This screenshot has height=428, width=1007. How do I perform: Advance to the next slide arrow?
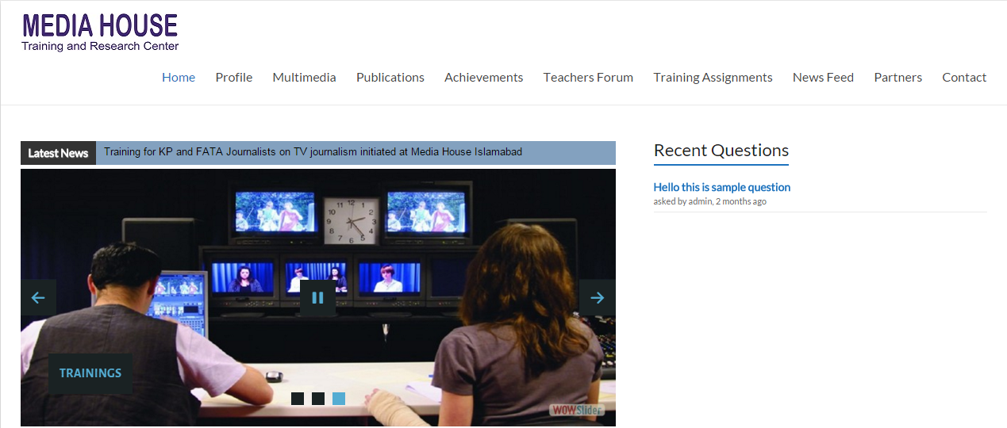pos(598,298)
